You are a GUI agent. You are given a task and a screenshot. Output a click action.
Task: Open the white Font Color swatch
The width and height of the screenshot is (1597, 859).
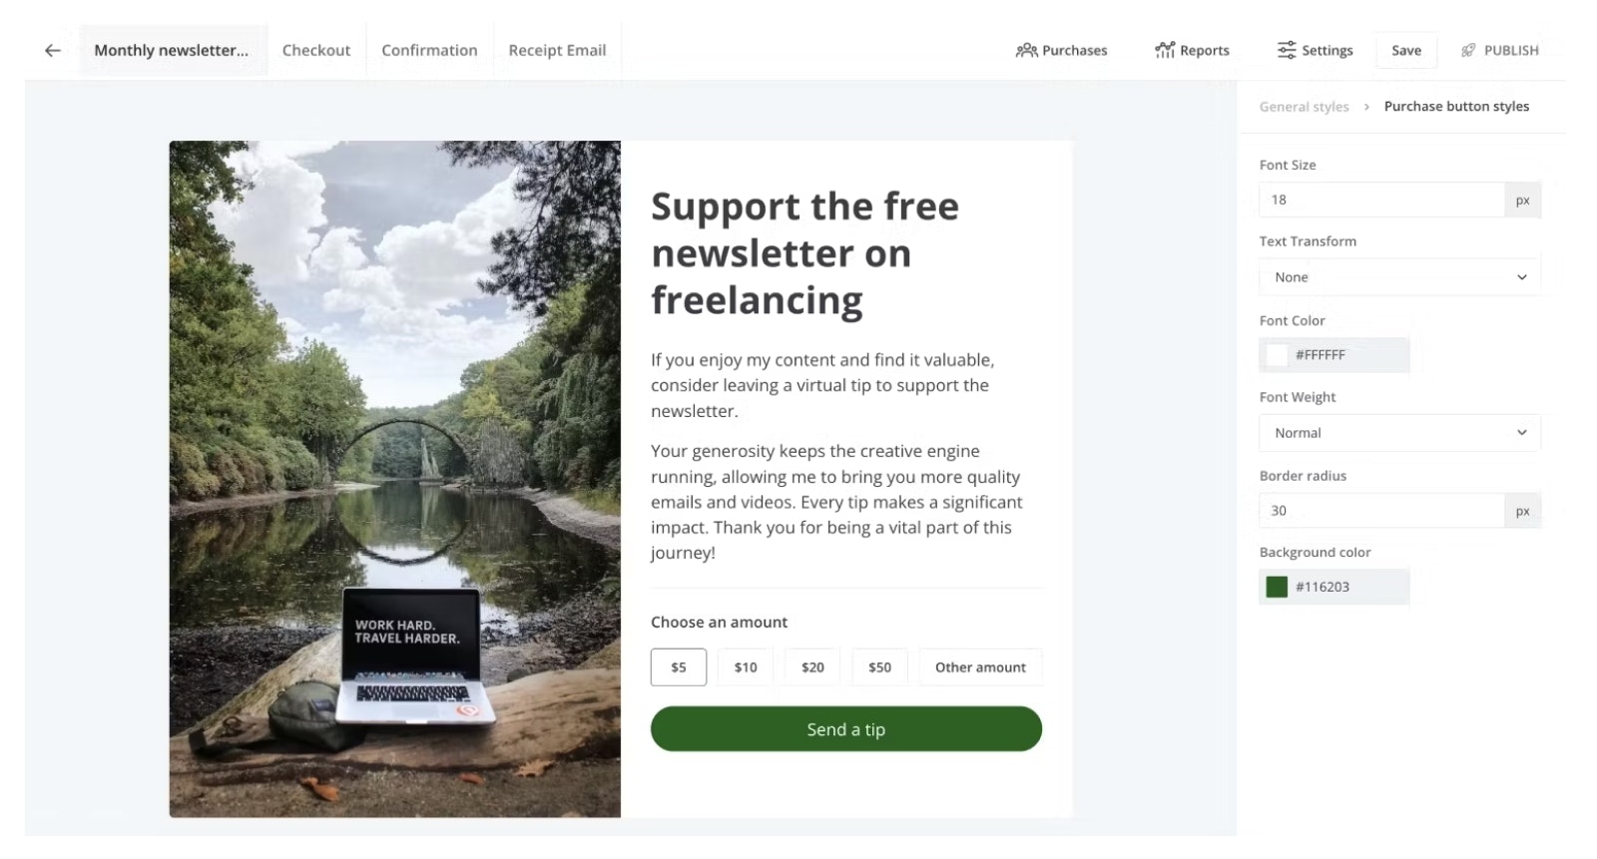coord(1277,355)
